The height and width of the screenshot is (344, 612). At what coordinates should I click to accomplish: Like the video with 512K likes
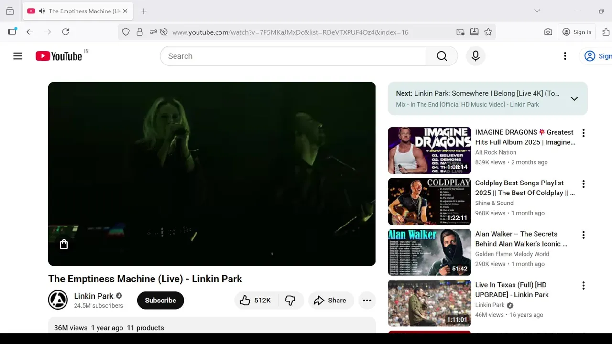click(256, 301)
